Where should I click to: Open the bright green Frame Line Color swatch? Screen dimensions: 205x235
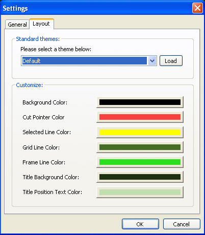pos(140,162)
